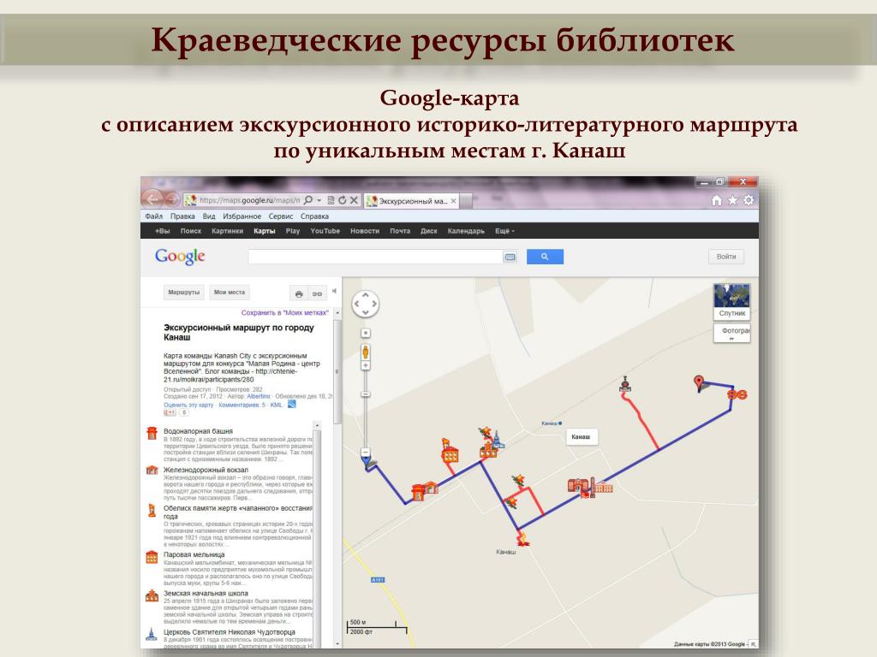Click the map pan navigation control
Image resolution: width=877 pixels, height=657 pixels.
(x=365, y=305)
